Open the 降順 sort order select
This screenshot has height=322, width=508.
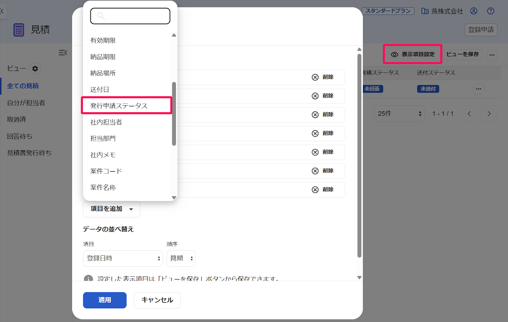[x=181, y=258]
